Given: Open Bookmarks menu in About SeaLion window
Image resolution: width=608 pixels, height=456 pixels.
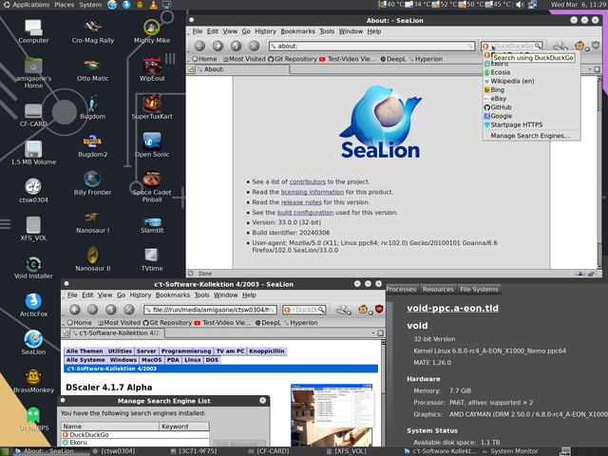Looking at the screenshot, I should (x=297, y=31).
